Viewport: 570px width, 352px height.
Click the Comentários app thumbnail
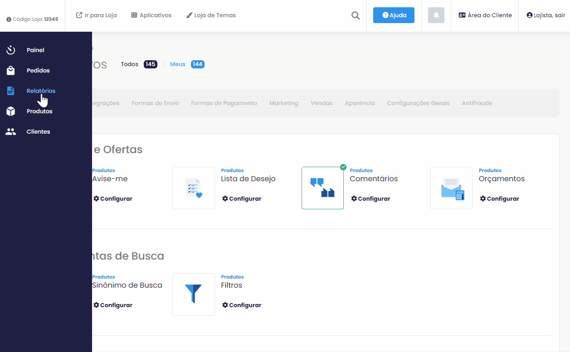click(322, 188)
